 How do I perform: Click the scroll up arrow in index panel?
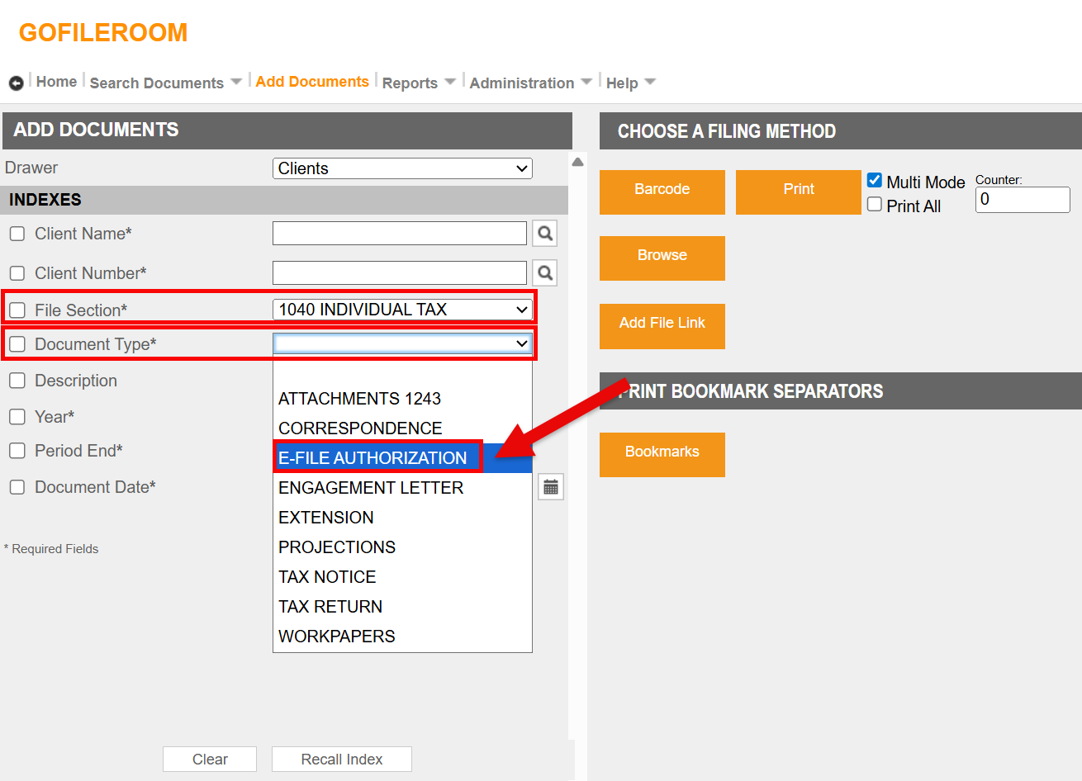pyautogui.click(x=577, y=162)
